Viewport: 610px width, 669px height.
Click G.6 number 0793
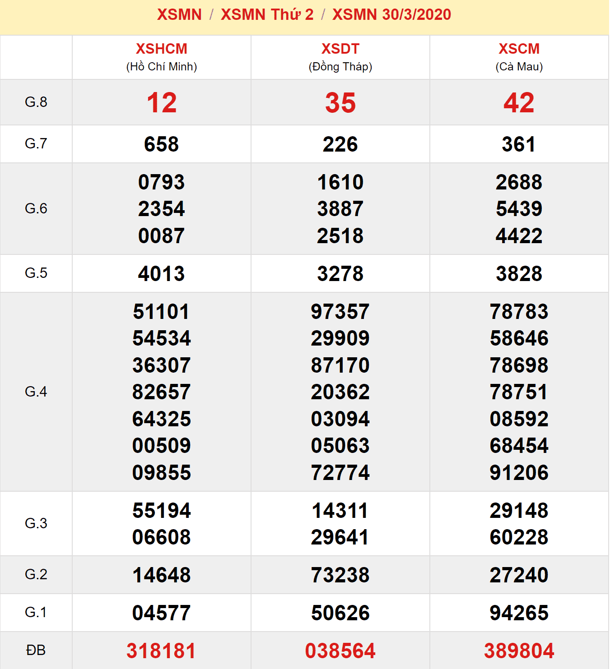pyautogui.click(x=162, y=182)
